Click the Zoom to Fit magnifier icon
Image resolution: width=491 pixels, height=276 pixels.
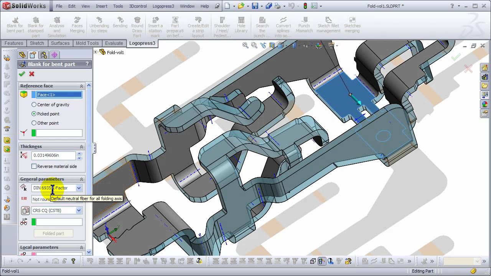245,45
